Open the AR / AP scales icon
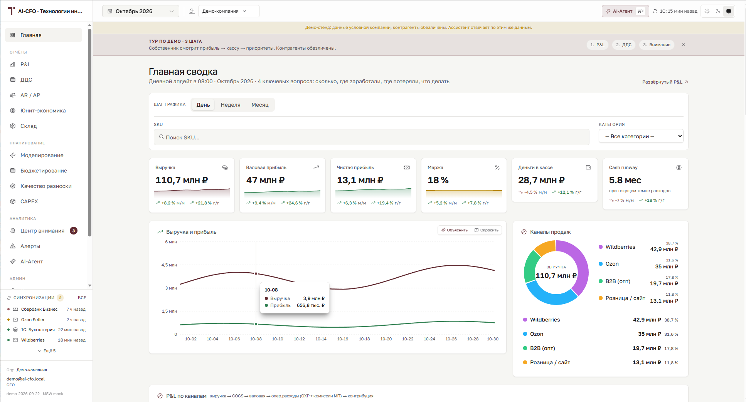 click(13, 95)
